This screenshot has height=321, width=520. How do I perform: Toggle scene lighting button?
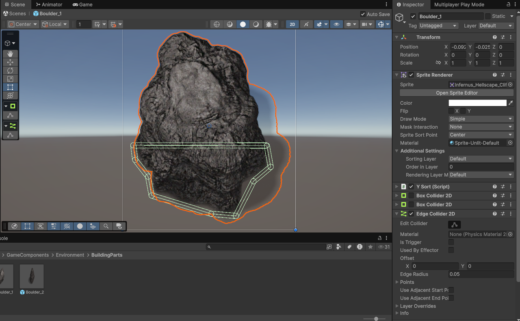306,24
